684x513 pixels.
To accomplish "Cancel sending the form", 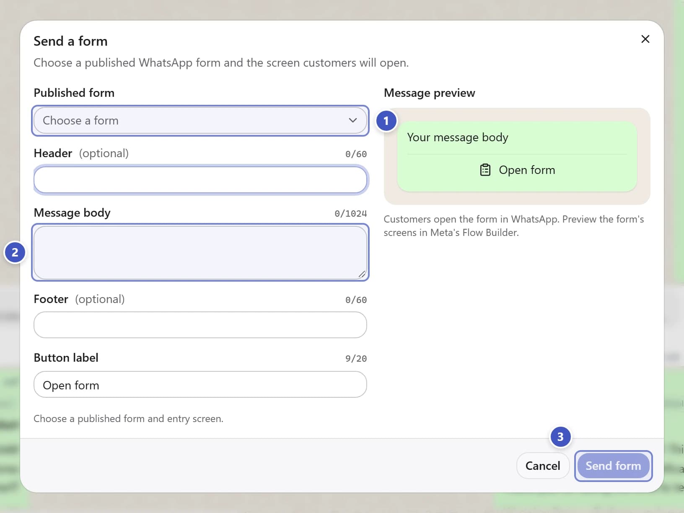I will point(543,466).
